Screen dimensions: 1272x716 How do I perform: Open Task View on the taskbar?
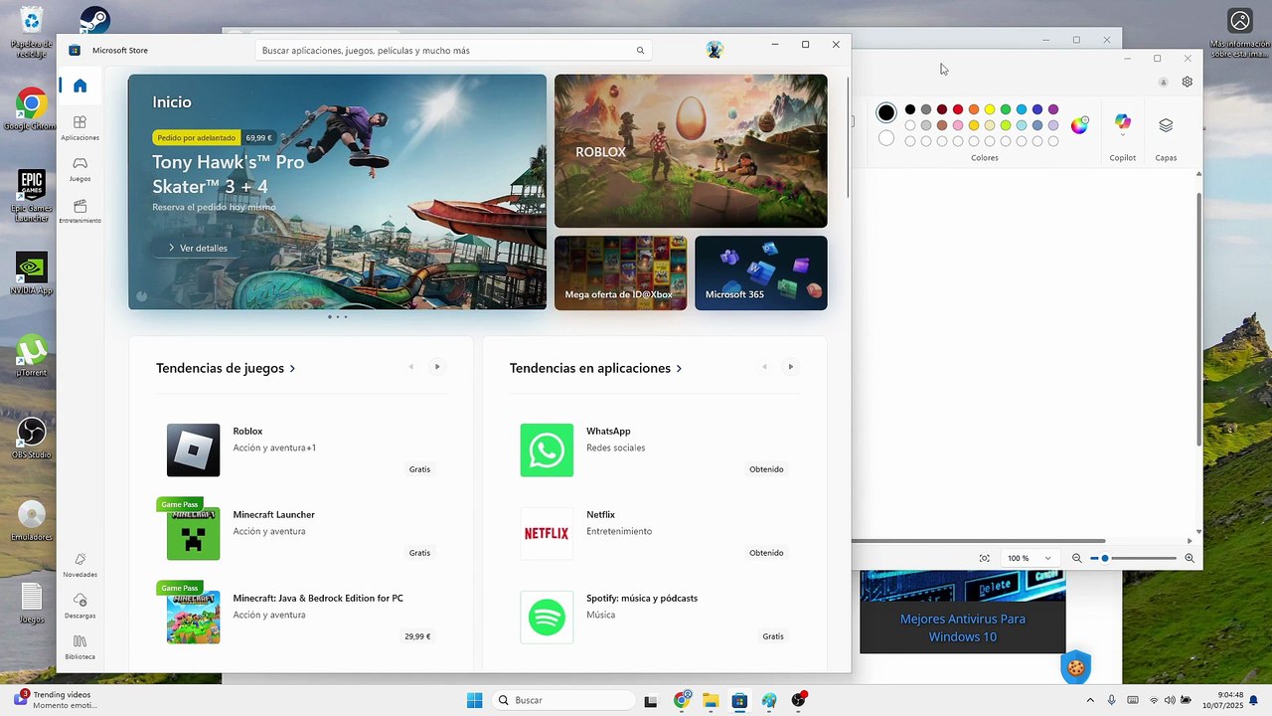651,700
